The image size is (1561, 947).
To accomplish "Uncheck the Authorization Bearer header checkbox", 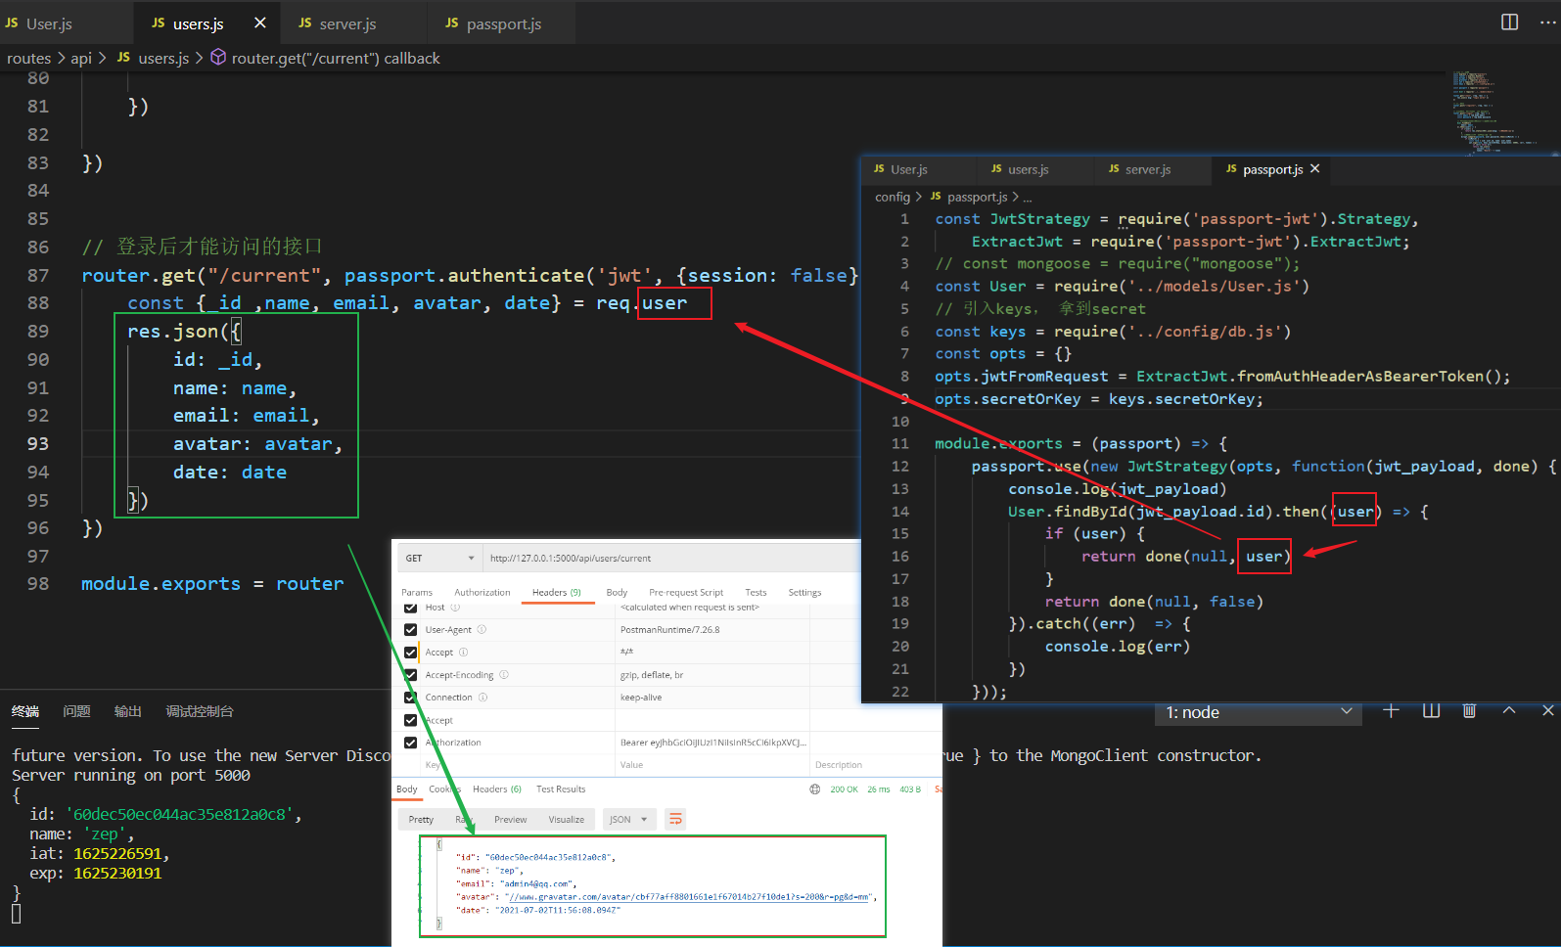I will [x=410, y=743].
